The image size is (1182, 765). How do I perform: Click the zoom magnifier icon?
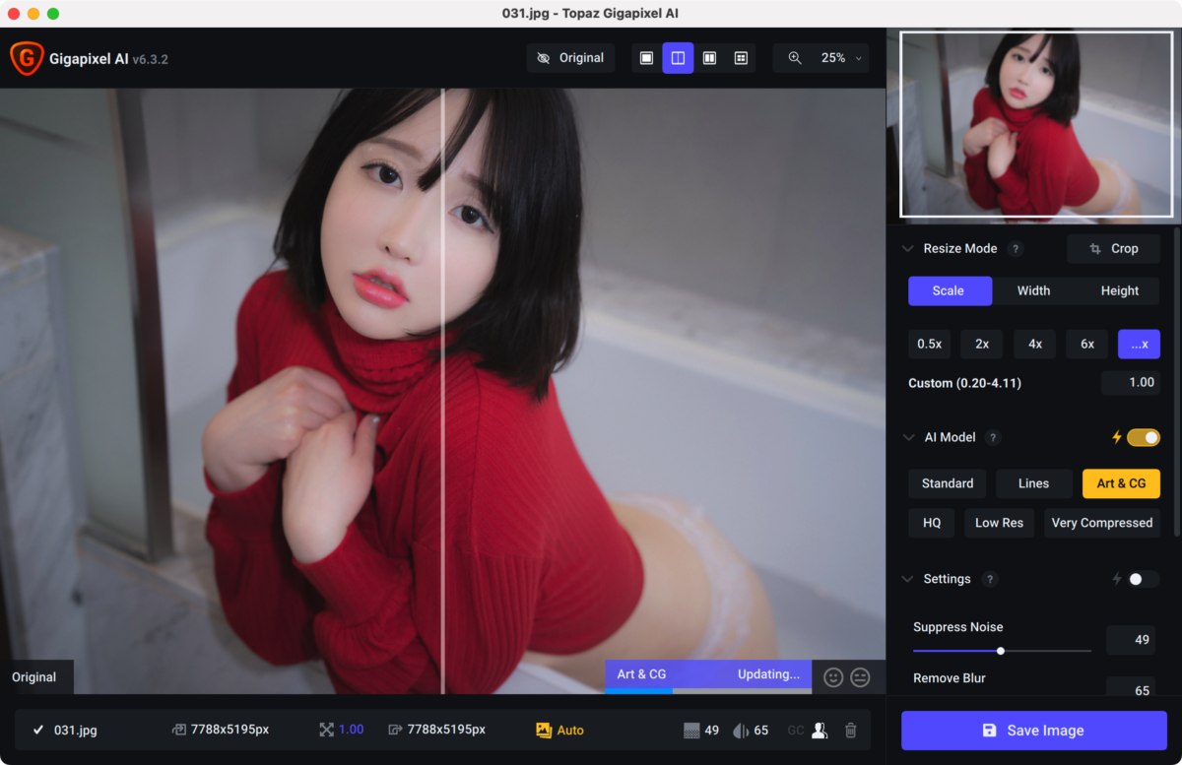coord(795,58)
